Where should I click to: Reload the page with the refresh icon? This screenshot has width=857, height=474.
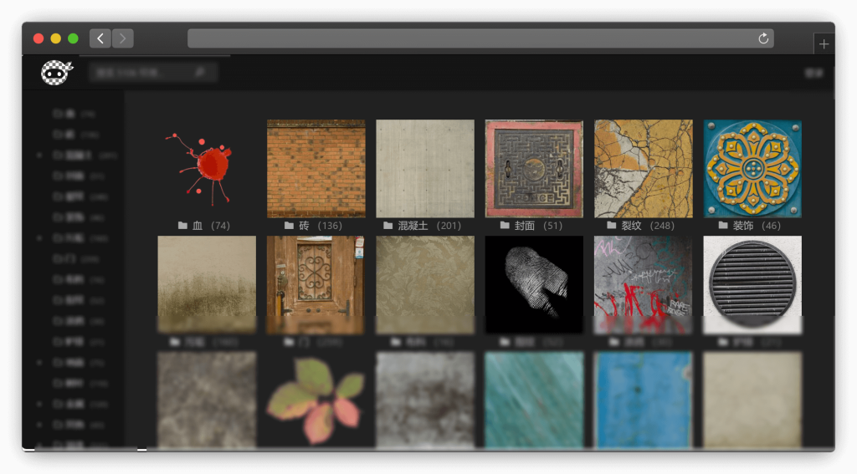click(762, 38)
